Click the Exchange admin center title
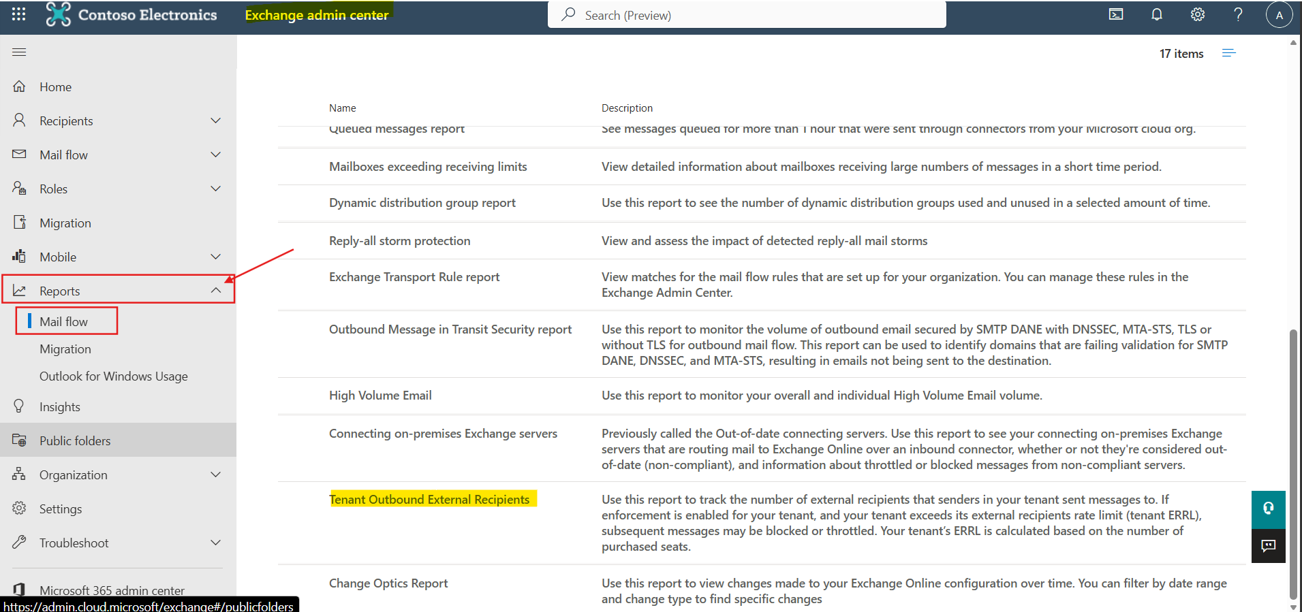The width and height of the screenshot is (1302, 612). click(317, 14)
